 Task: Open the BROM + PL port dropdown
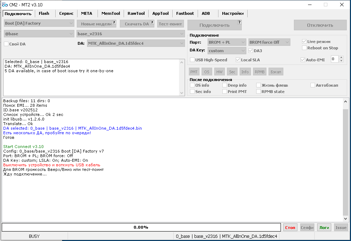tap(227, 42)
